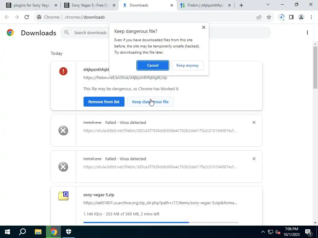
Task: Toggle the browser side panel icon
Action: pyautogui.click(x=291, y=17)
